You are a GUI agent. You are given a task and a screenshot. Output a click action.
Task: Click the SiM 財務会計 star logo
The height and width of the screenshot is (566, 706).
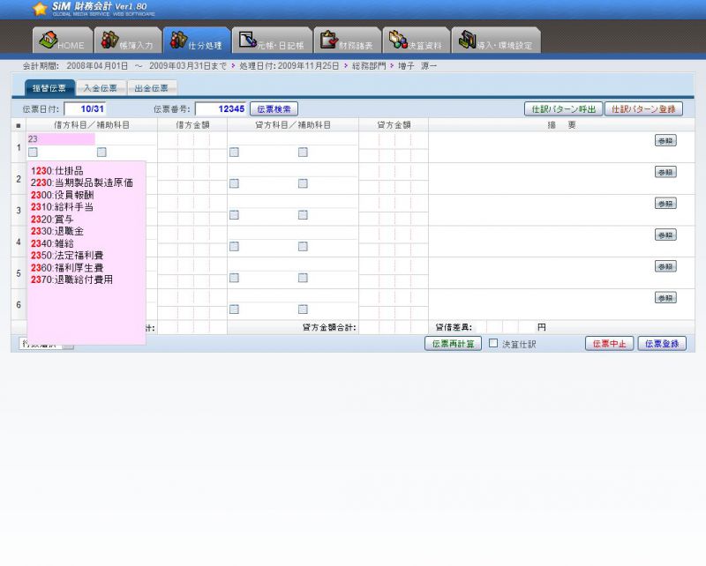(x=40, y=10)
